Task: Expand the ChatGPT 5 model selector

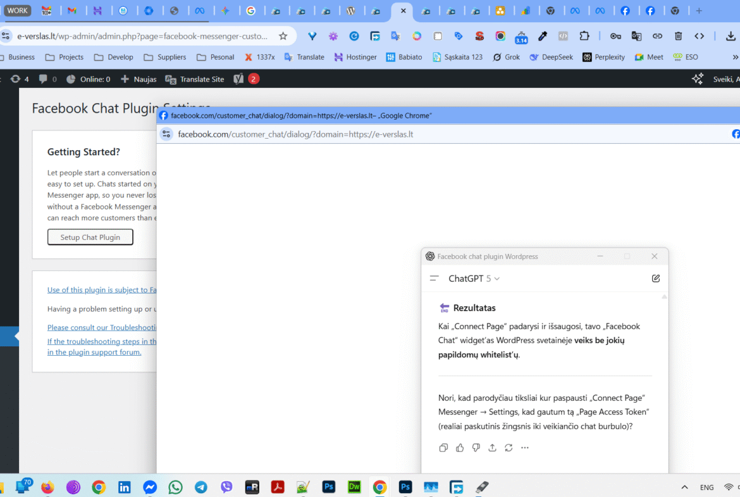Action: (474, 279)
